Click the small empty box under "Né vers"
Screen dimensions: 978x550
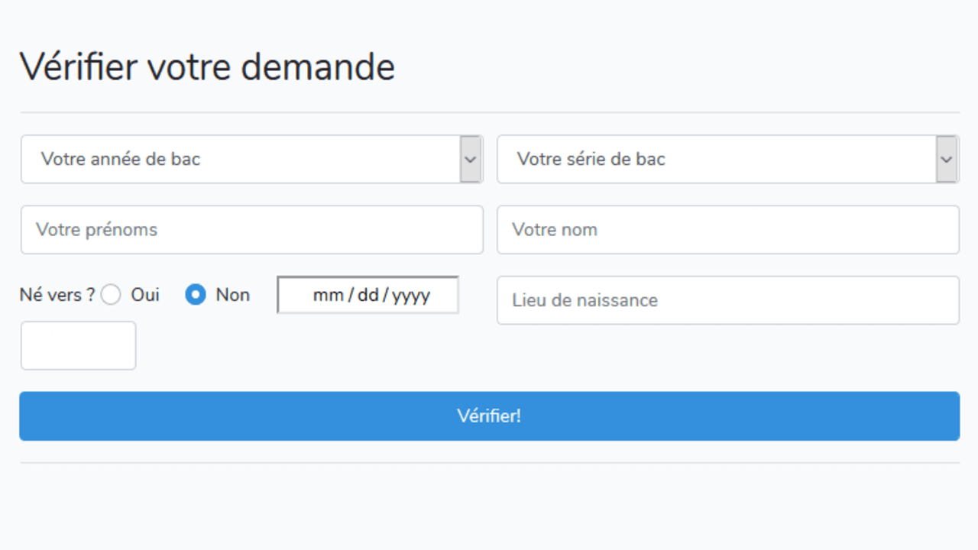tap(78, 345)
